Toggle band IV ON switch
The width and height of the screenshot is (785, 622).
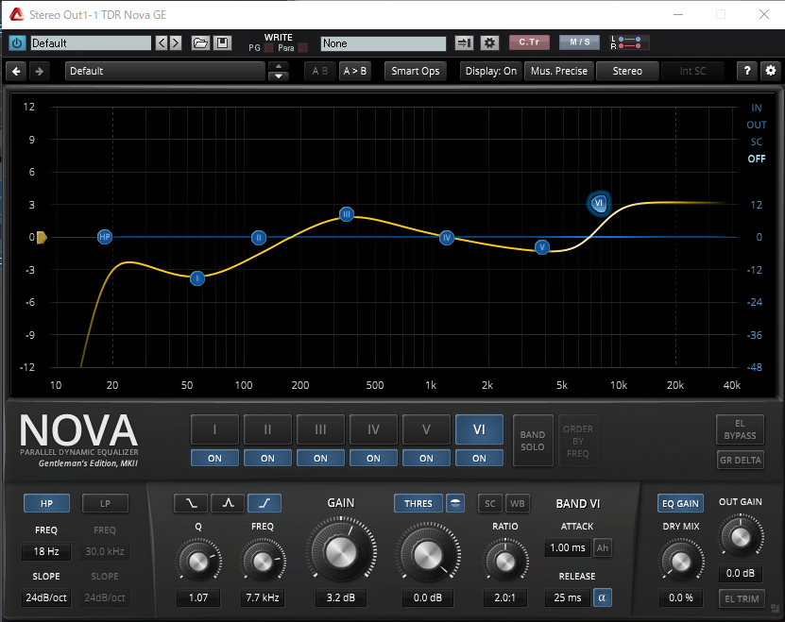pyautogui.click(x=373, y=458)
